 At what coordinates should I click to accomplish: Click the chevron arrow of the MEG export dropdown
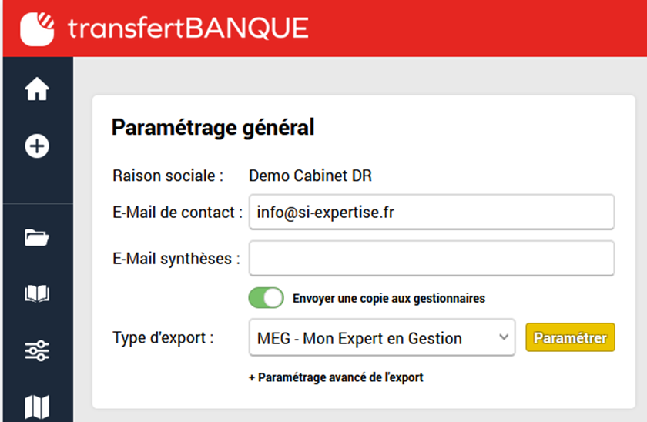pos(504,337)
